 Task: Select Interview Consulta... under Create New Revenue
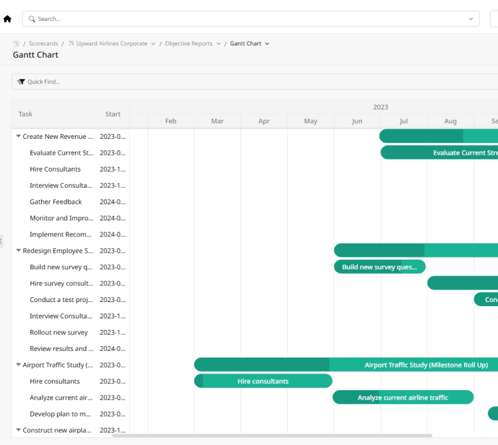[70, 185]
